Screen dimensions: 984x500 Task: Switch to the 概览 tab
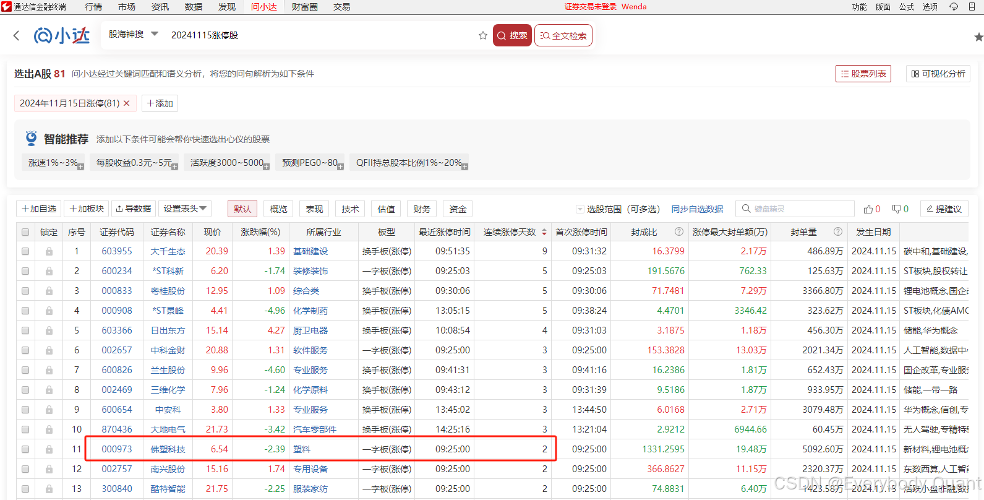(278, 209)
